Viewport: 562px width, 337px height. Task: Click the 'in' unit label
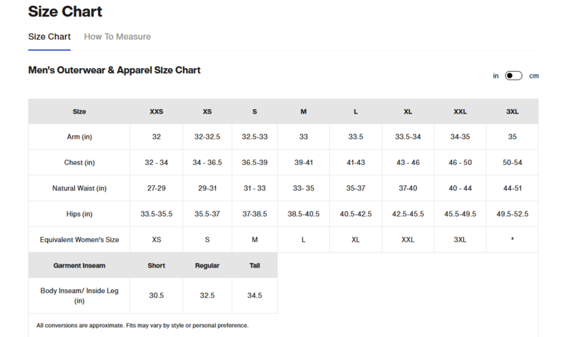click(496, 75)
